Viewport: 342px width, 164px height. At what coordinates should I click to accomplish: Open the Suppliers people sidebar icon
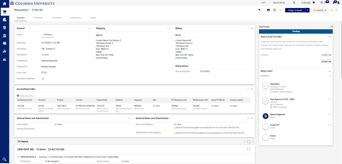point(4,43)
